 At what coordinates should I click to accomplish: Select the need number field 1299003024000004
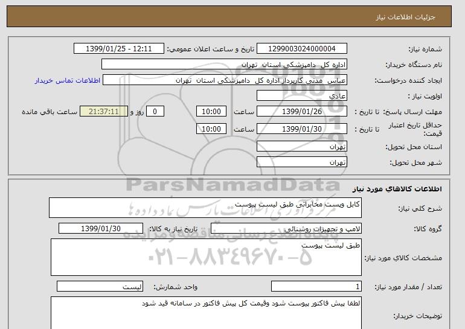[x=301, y=49]
